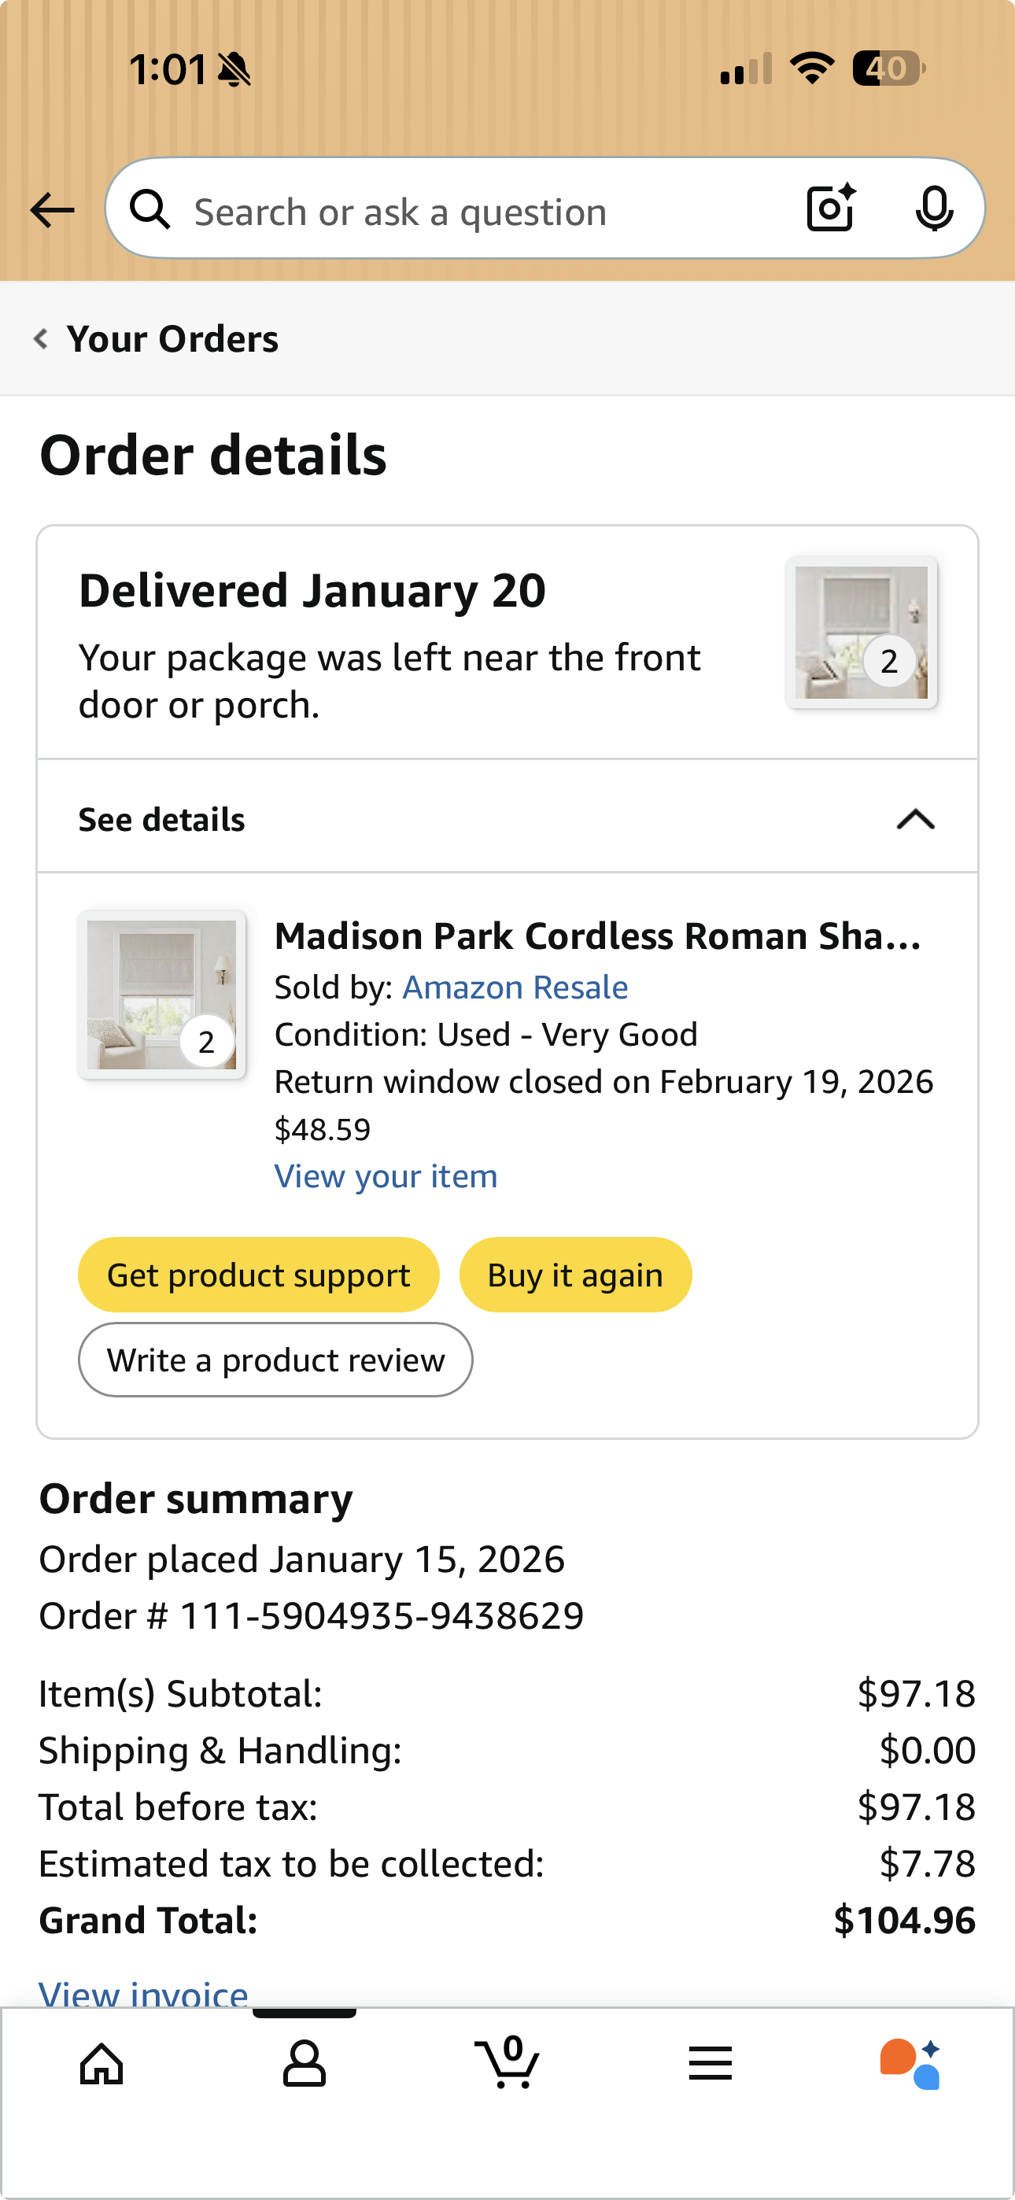Collapse the See details section
The width and height of the screenshot is (1015, 2200).
(x=507, y=818)
